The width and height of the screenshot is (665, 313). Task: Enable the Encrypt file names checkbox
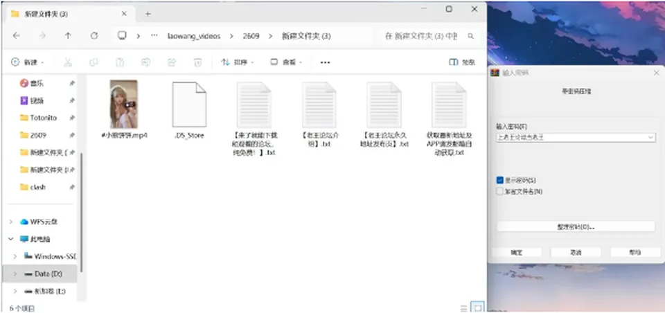point(499,191)
